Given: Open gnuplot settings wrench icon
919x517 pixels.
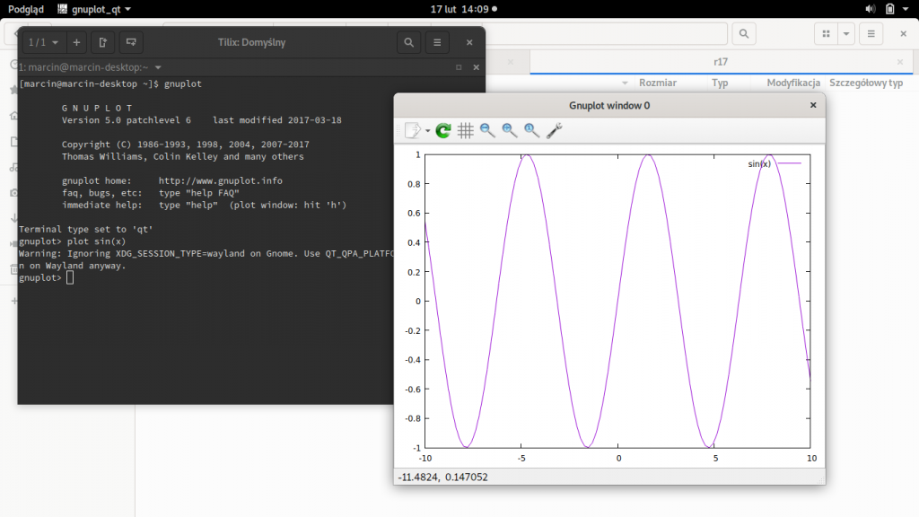Looking at the screenshot, I should [554, 131].
